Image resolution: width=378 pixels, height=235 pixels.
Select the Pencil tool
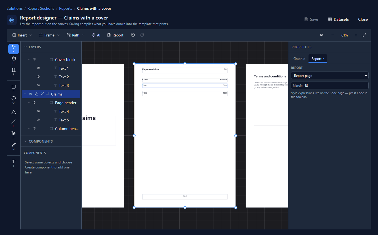pyautogui.click(x=14, y=147)
